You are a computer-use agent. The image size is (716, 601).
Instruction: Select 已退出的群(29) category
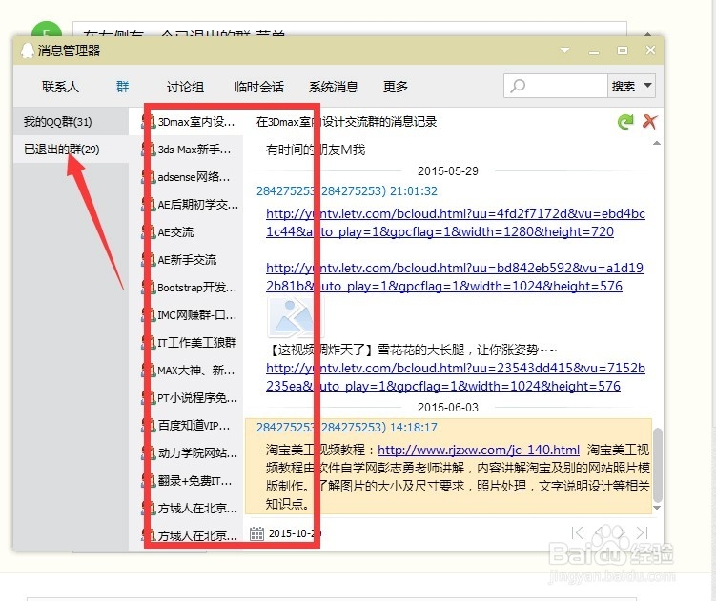[71, 150]
